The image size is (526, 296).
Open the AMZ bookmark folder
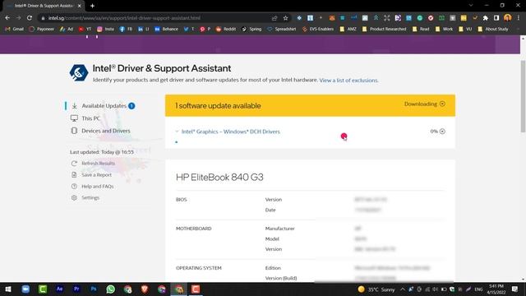tap(348, 30)
